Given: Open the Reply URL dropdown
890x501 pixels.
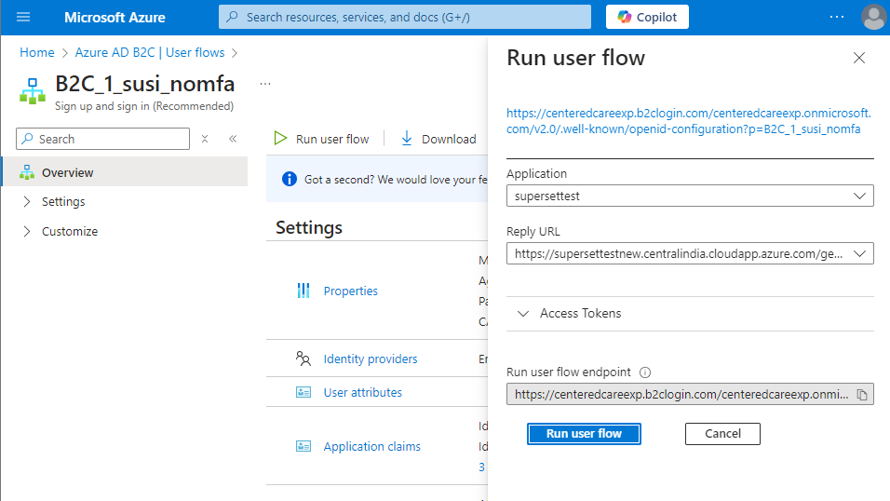Looking at the screenshot, I should point(690,254).
